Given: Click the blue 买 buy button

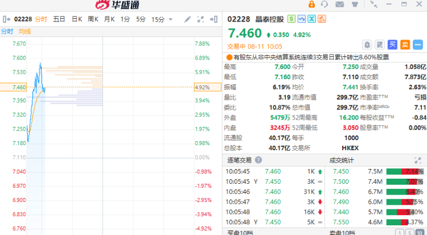Looking at the screenshot, I should 392,44.
